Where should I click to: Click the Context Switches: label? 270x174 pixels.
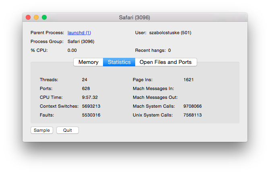(x=59, y=106)
